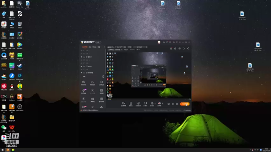271x152 pixels.
Task: Click the orange app icon in the taskbar
Action: click(x=8, y=150)
